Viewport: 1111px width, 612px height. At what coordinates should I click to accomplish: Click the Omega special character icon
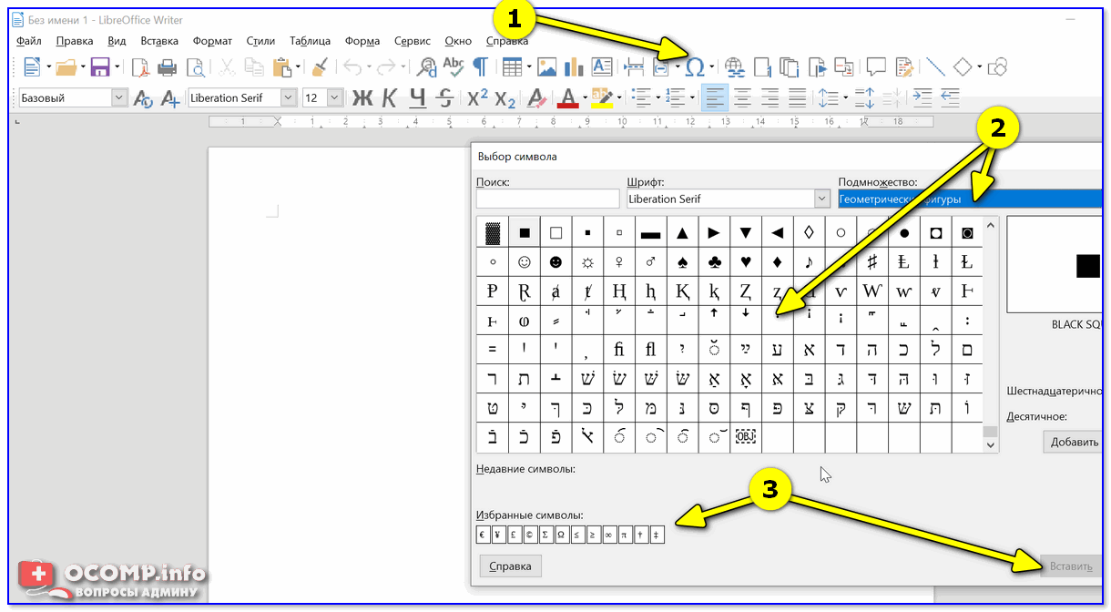point(695,66)
